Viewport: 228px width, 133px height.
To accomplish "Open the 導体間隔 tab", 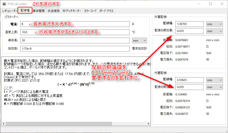I will 39,11.
